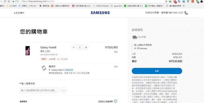Click the red S extension icon
Image resolution: width=204 pixels, height=103 pixels.
point(193,1)
